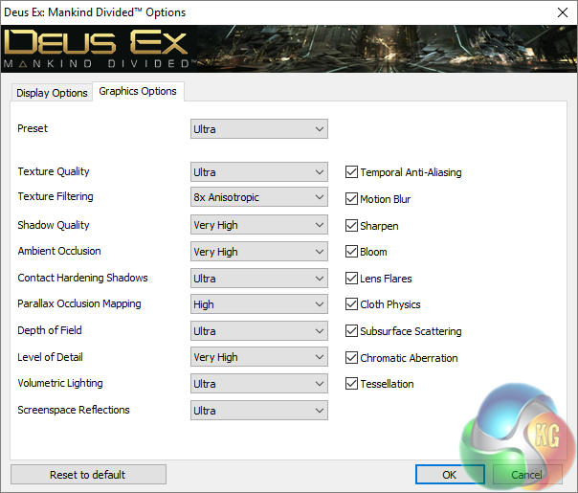Viewport: 578px width, 493px height.
Task: Open the Texture Quality dropdown
Action: [x=258, y=172]
